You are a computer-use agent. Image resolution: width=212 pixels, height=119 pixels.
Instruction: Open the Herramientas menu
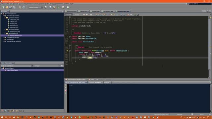tap(59, 4)
